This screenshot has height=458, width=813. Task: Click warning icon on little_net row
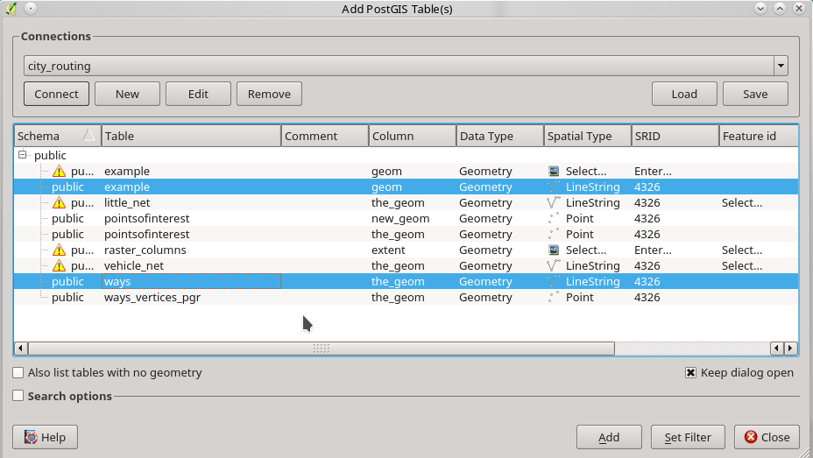pyautogui.click(x=59, y=202)
